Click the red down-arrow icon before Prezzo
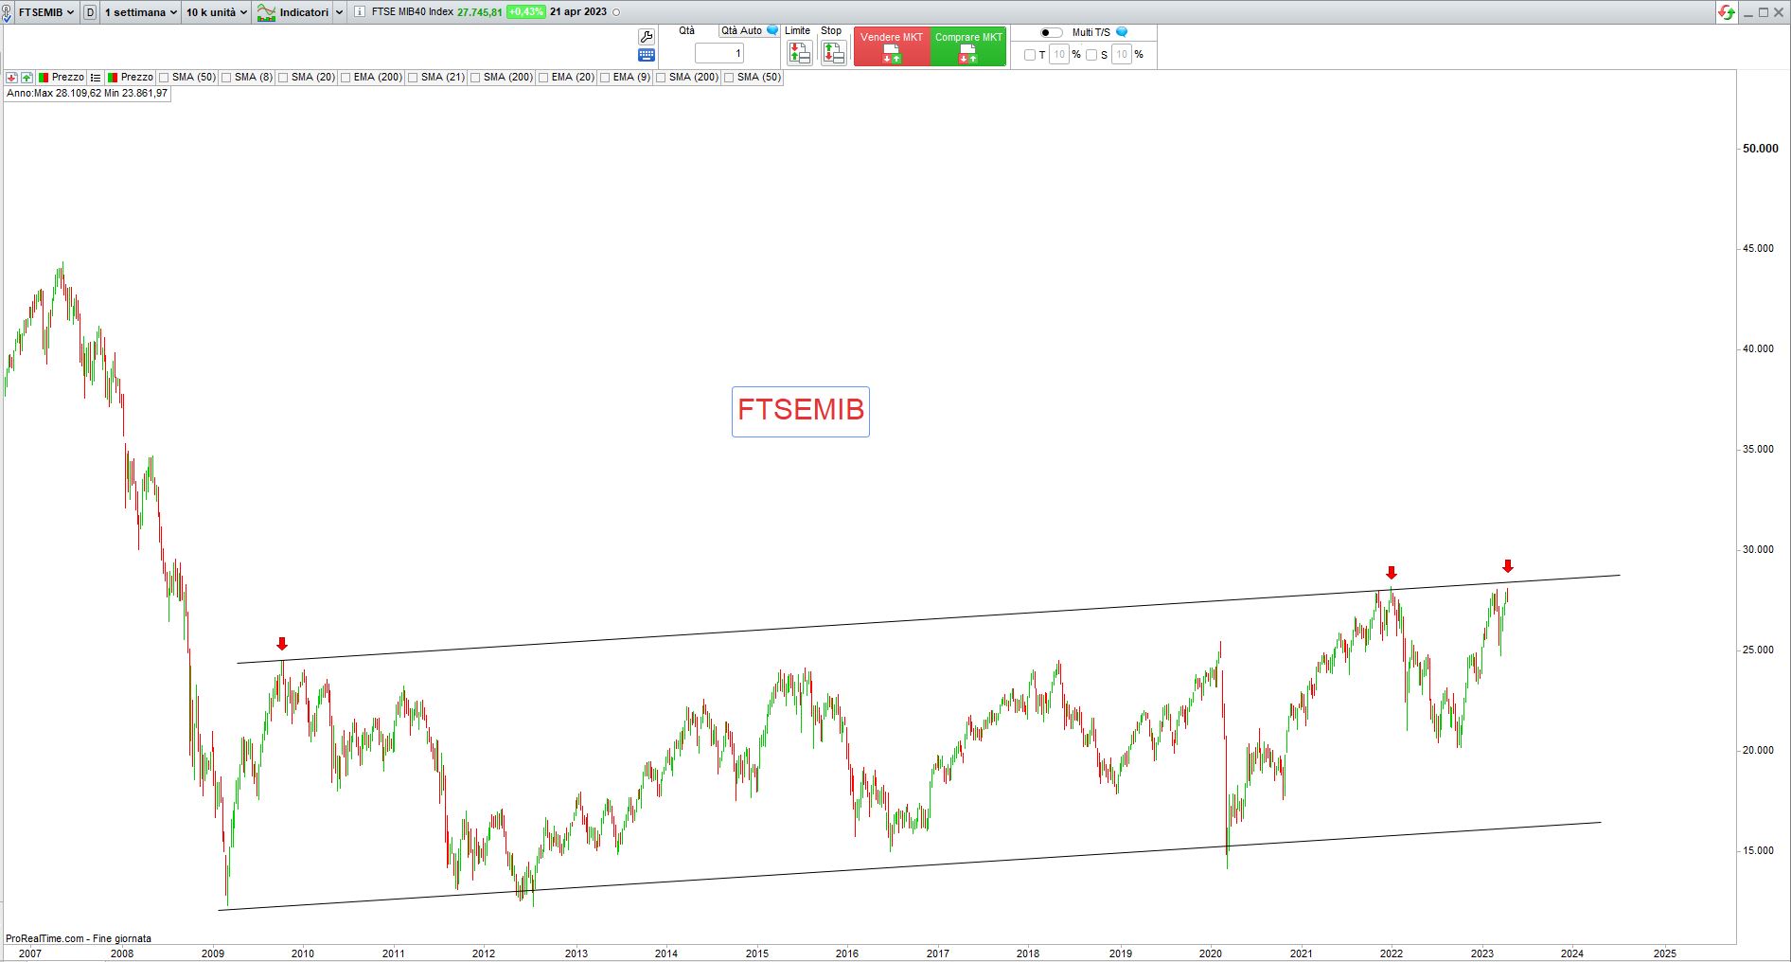Image resolution: width=1791 pixels, height=962 pixels. [x=12, y=78]
